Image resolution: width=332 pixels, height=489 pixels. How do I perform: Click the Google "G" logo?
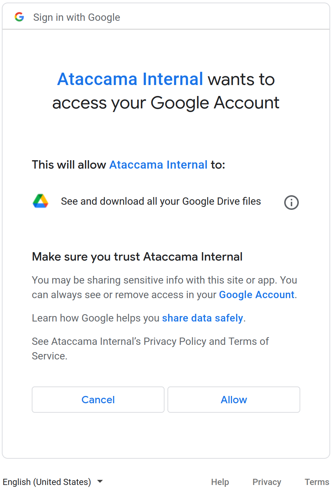(x=19, y=17)
